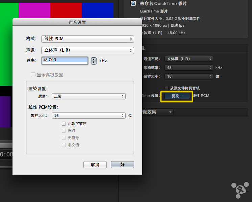Open the 通道布局 dropdown in right panel
The image size is (252, 202).
click(188, 59)
